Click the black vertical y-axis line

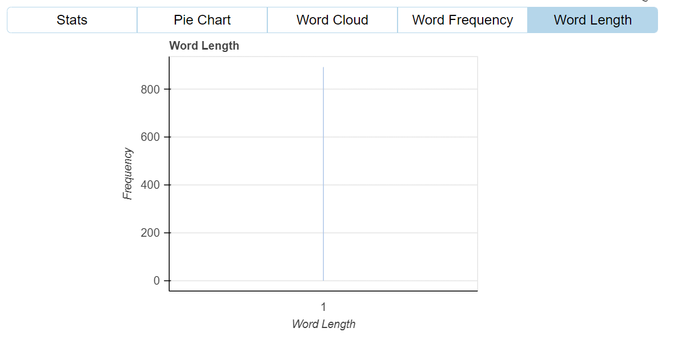point(169,174)
